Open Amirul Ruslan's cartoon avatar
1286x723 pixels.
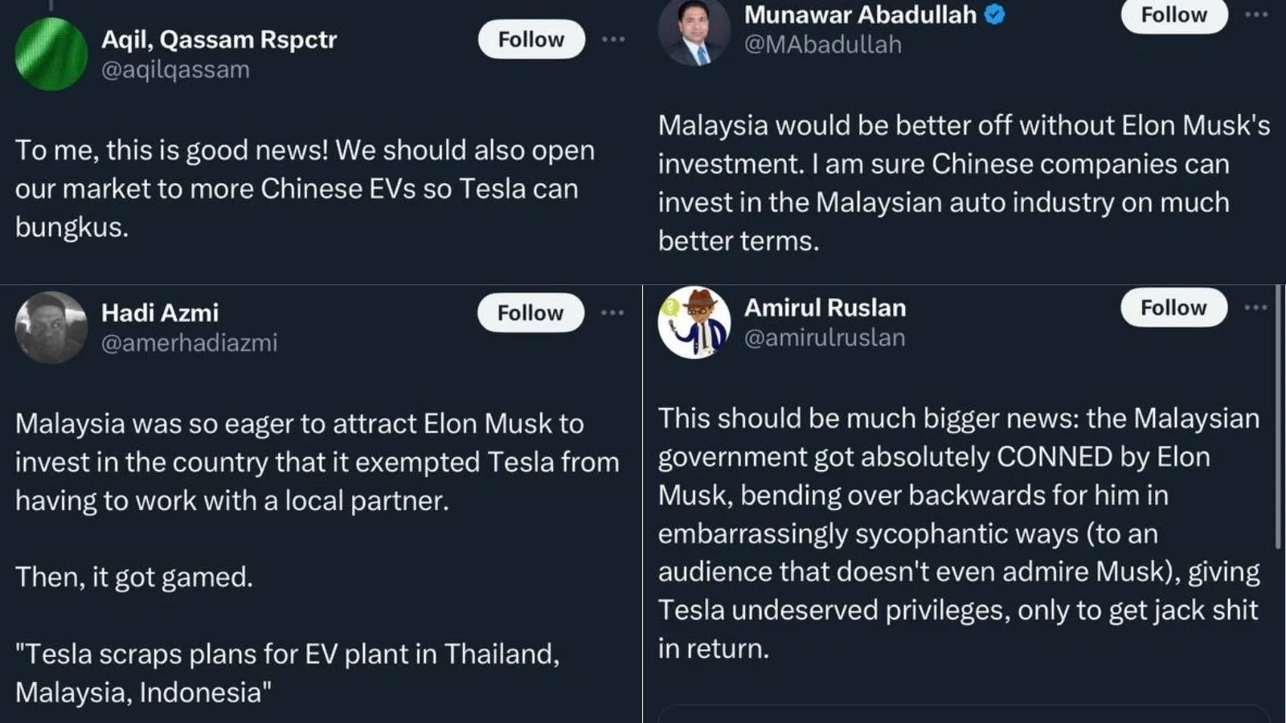[x=694, y=322]
